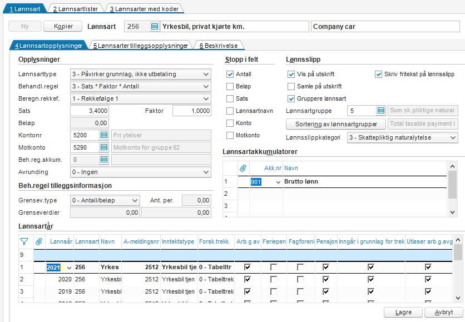Click attachment paperclip in Lønnsartår grid
This screenshot has height=322, width=465.
pyautogui.click(x=39, y=242)
